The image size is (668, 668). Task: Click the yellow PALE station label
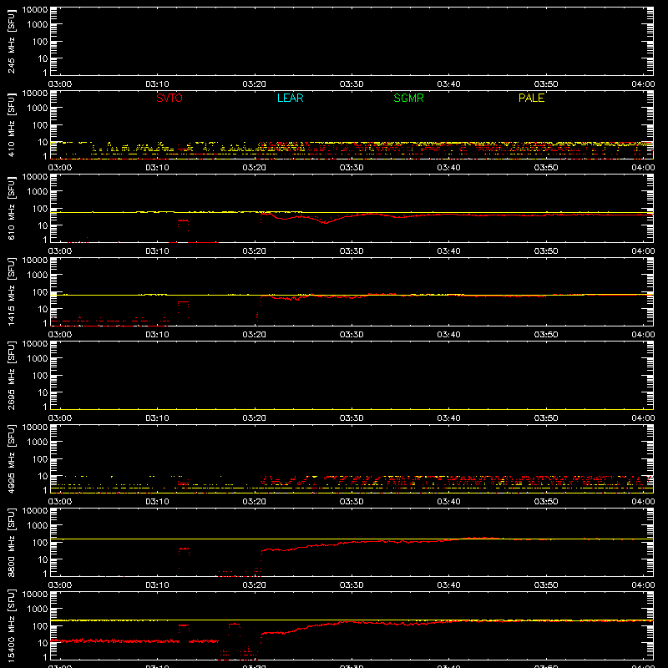(x=531, y=98)
